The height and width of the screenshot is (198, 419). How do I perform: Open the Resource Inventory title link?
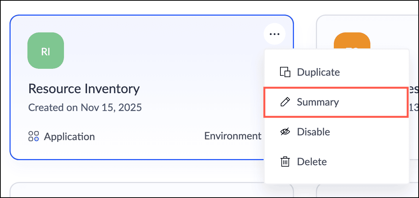tap(84, 89)
